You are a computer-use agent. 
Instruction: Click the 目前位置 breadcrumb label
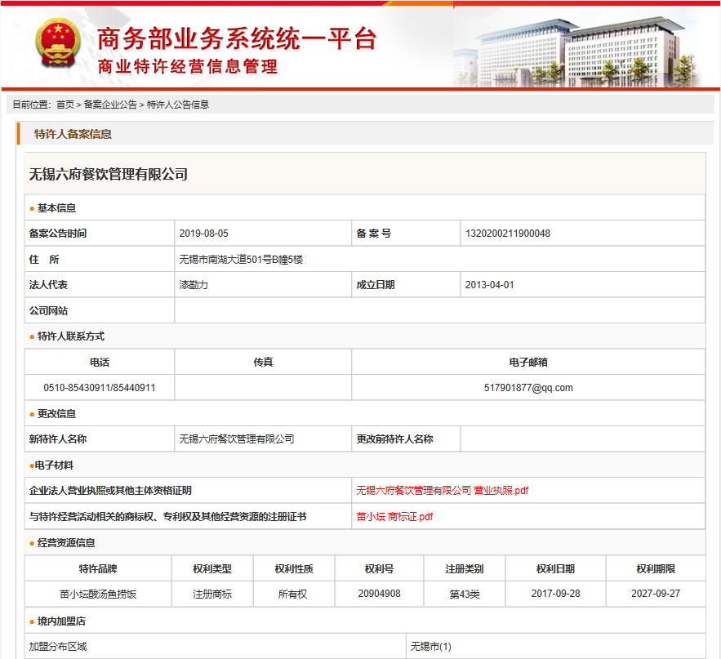(x=32, y=105)
